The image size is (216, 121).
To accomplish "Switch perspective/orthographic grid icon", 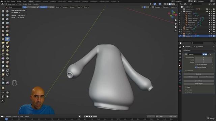I will 175,30.
